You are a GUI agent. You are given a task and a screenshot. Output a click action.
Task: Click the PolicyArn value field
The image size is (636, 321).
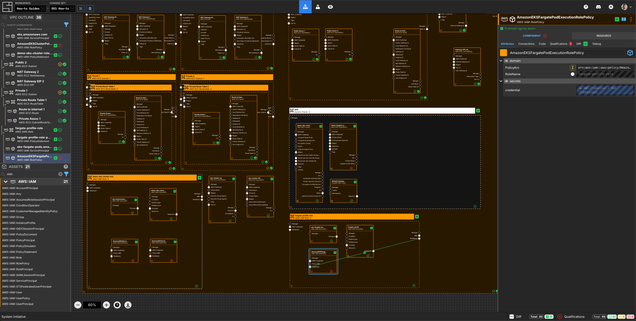pos(605,68)
